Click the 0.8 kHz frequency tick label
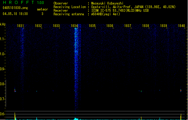This screenshot has height=120, width=188. point(2,84)
